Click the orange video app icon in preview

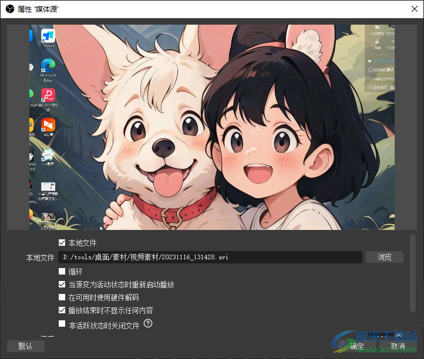tap(48, 125)
